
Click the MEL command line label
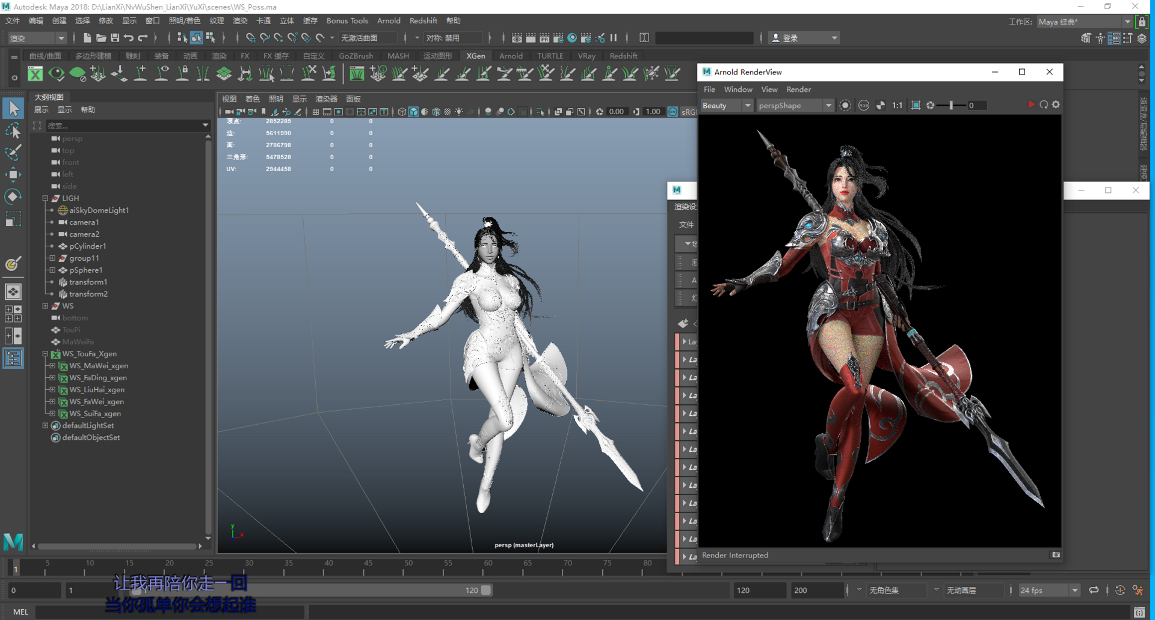point(20,612)
